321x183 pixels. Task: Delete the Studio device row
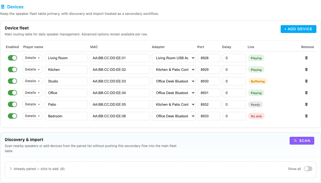click(x=306, y=81)
